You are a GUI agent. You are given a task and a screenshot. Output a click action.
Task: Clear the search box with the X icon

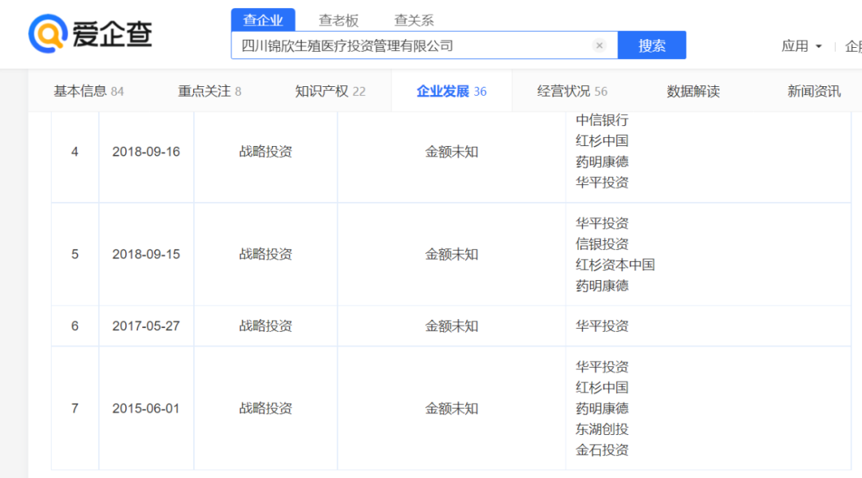click(599, 45)
